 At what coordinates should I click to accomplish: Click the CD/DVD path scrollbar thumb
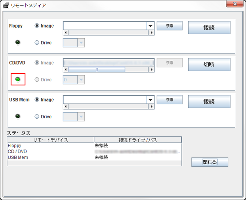pyautogui.click(x=97, y=69)
